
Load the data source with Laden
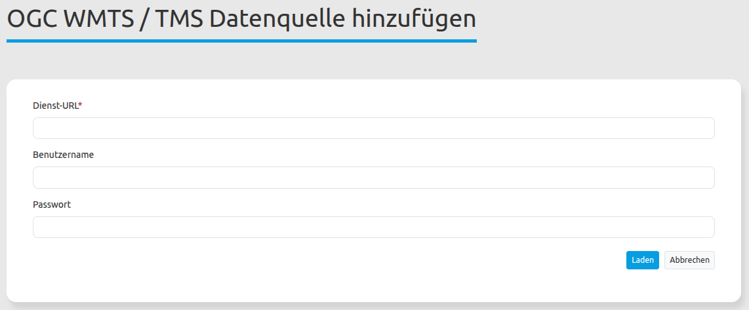pyautogui.click(x=642, y=260)
